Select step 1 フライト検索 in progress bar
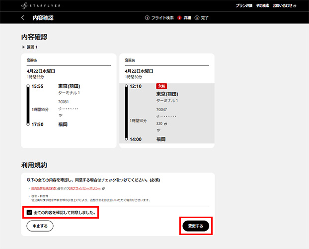The width and height of the screenshot is (309, 249). click(x=159, y=18)
